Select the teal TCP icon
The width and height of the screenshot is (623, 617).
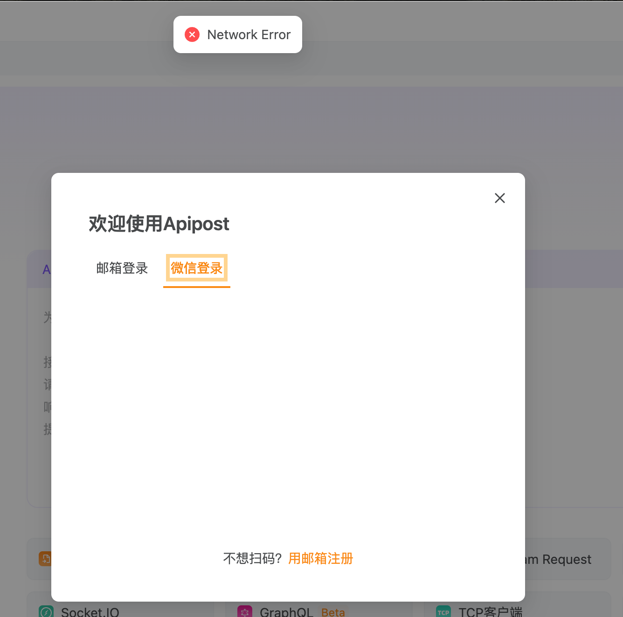pyautogui.click(x=443, y=611)
